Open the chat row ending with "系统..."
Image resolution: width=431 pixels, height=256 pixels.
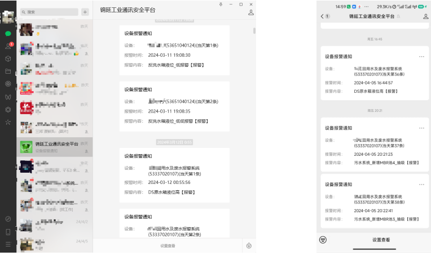point(54,186)
